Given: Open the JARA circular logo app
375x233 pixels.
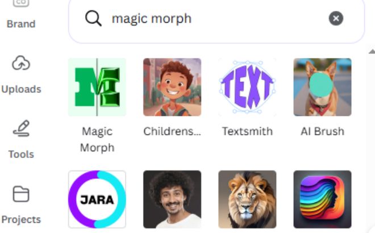Looking at the screenshot, I should 97,199.
